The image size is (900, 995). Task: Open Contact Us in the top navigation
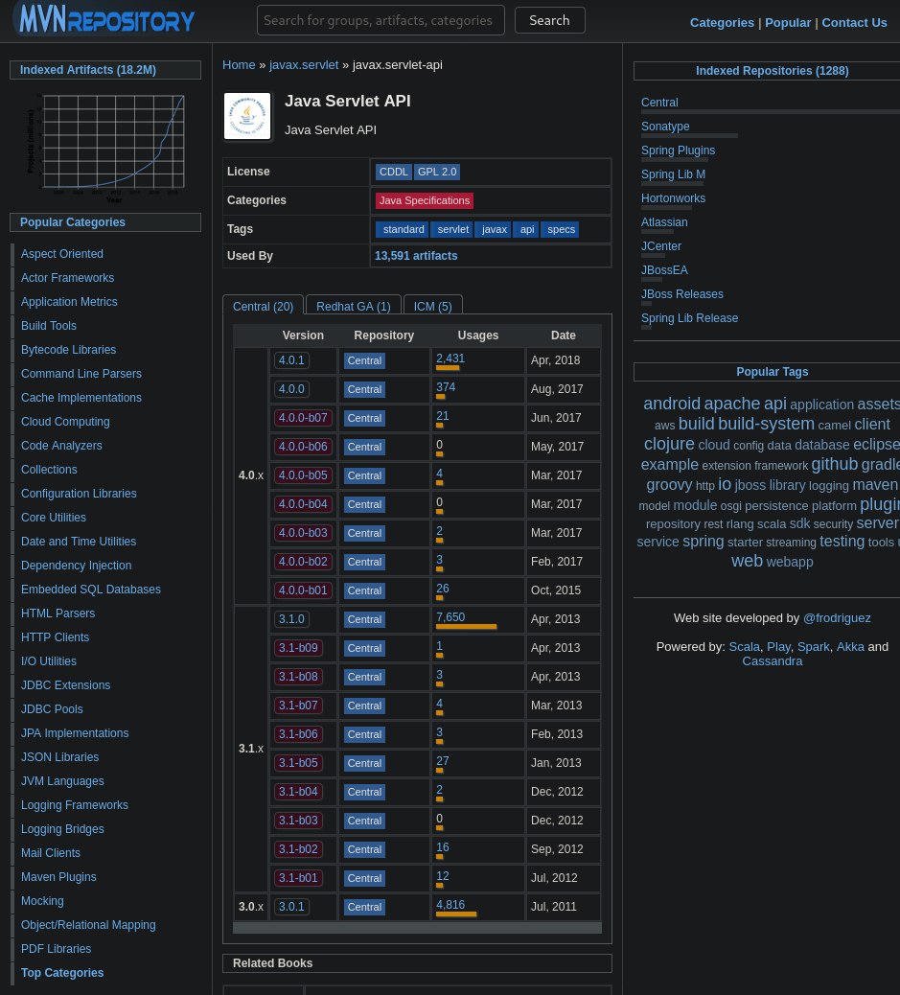(x=854, y=23)
